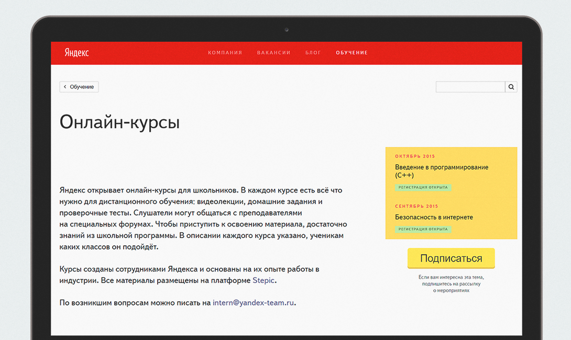Click the registration badge under Безопасность в интернете
The image size is (571, 340).
(423, 230)
